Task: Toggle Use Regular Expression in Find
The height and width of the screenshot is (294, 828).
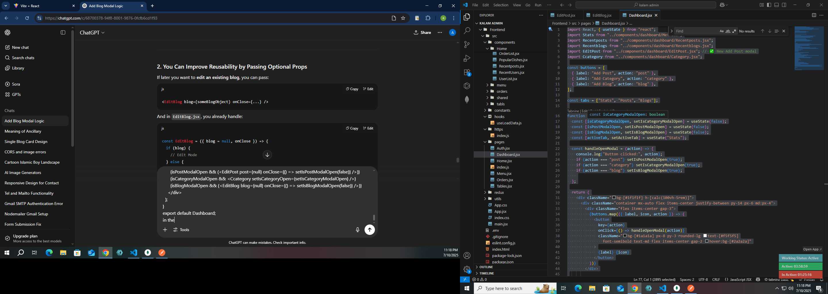Action: 735,31
